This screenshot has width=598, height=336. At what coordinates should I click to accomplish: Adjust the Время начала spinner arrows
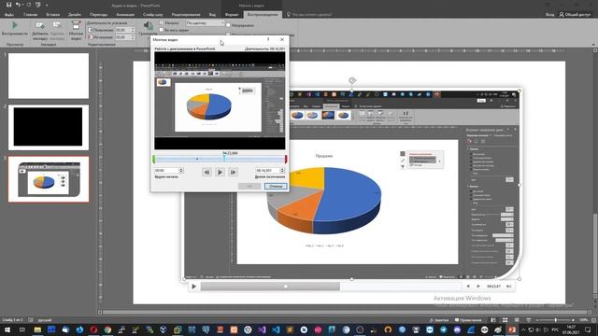[181, 170]
